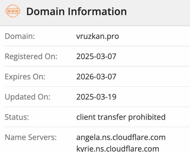Select the vruzkan.pro domain name
The width and height of the screenshot is (190, 152).
coord(97,36)
